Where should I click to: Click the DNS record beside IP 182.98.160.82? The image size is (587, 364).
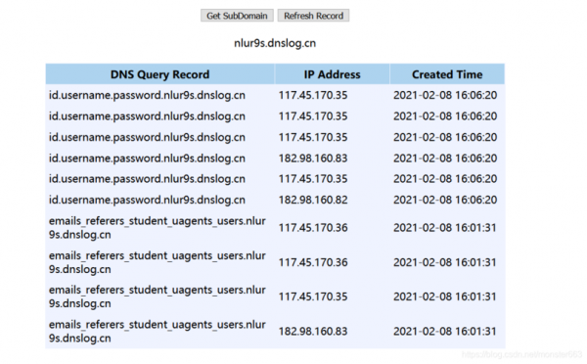click(147, 200)
